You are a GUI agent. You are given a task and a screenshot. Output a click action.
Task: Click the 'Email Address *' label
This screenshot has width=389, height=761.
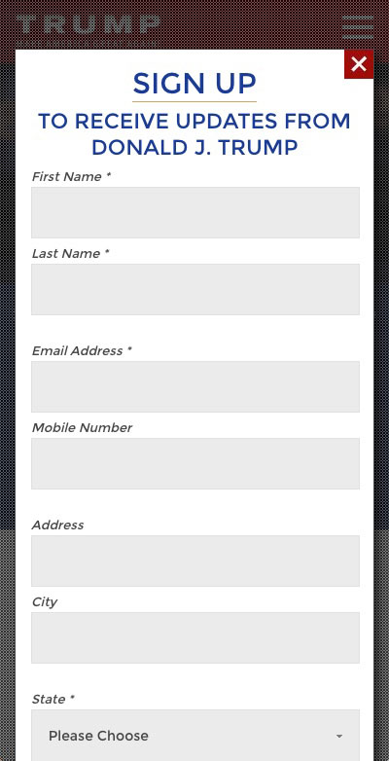(x=82, y=350)
